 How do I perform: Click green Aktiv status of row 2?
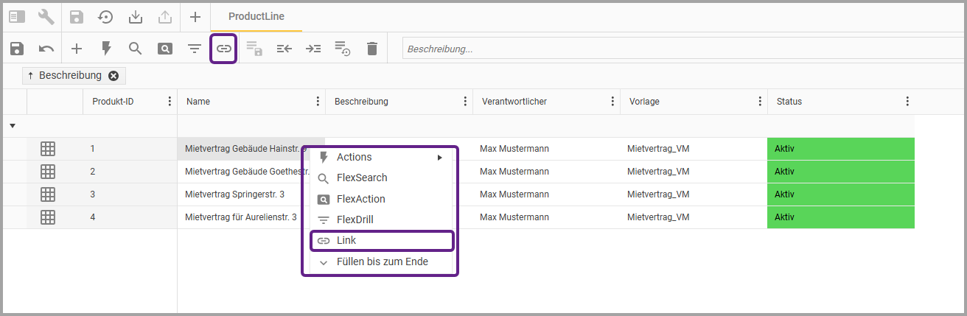pyautogui.click(x=840, y=172)
